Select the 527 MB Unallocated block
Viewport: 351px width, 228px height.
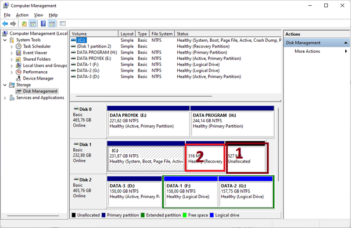246,156
